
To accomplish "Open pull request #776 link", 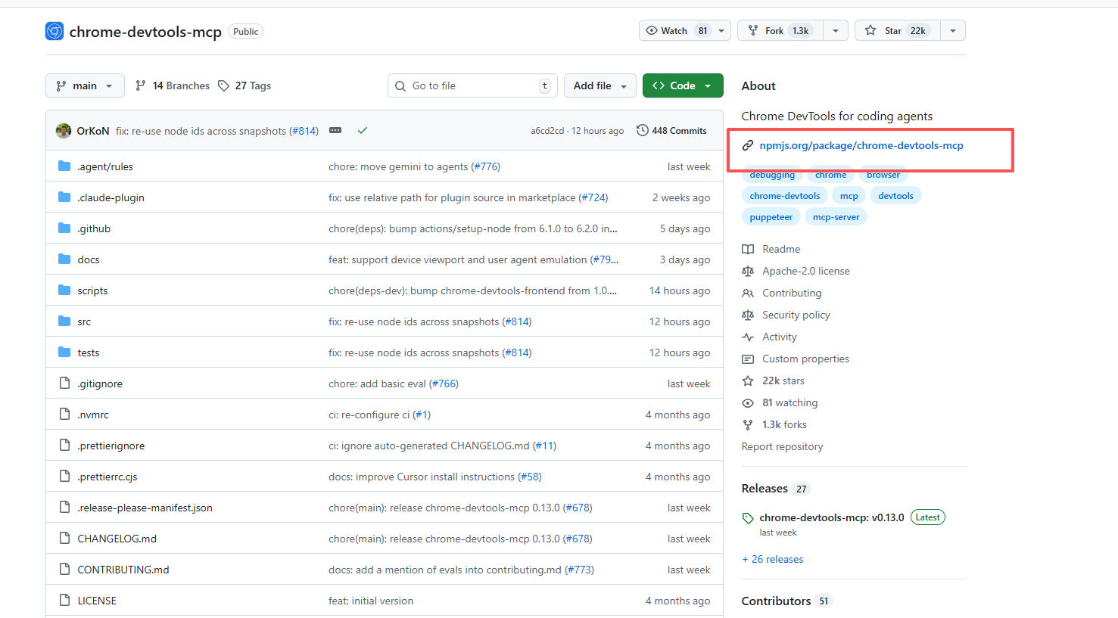I will pos(485,166).
